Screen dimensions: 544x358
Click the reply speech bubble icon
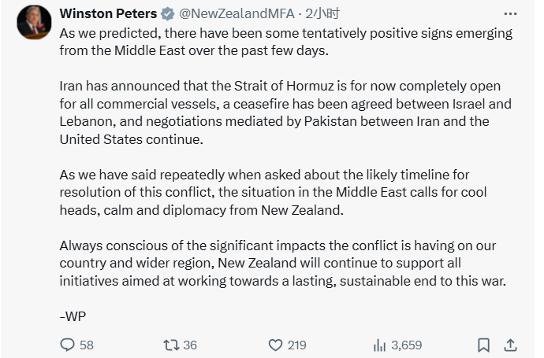68,345
